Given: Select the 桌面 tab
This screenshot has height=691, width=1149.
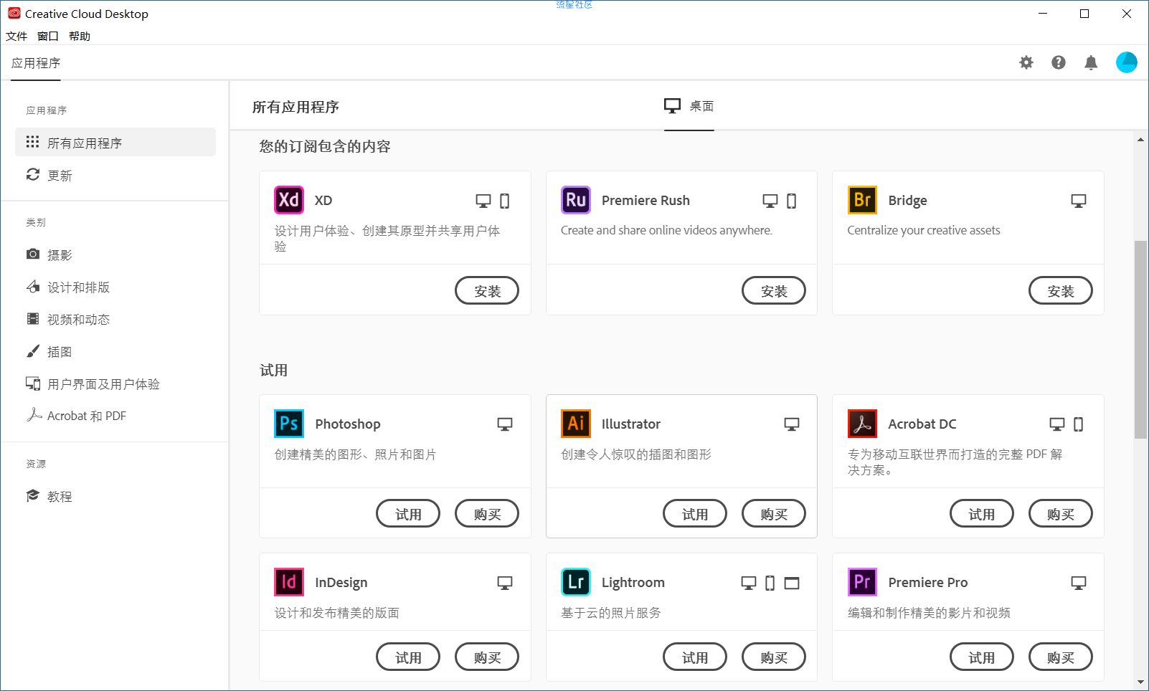Looking at the screenshot, I should pos(689,106).
